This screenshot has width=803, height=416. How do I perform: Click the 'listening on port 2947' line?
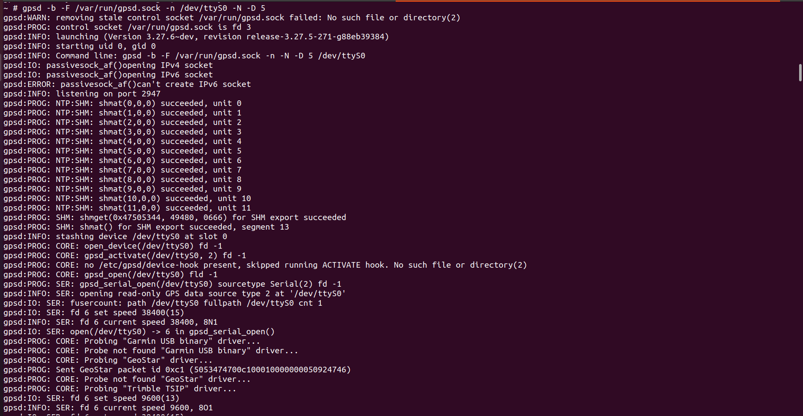[82, 94]
